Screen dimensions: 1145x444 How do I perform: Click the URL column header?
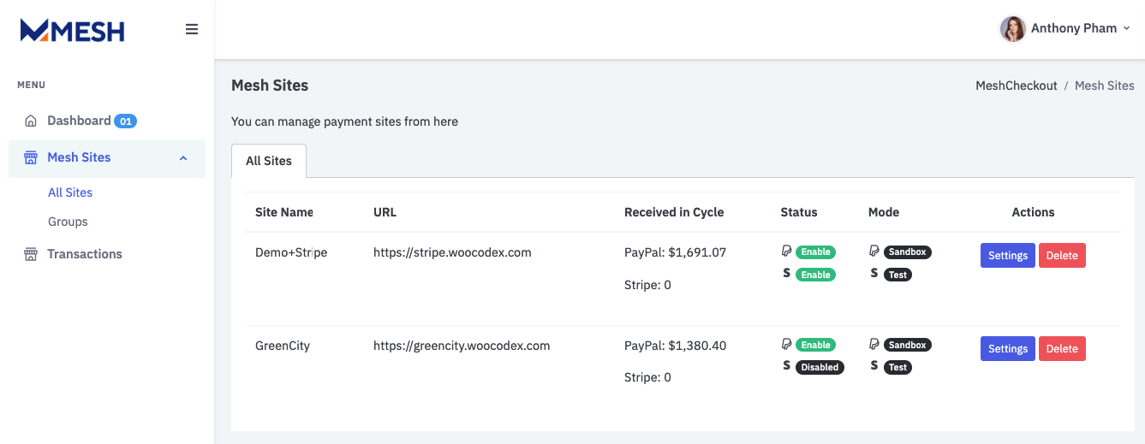(x=385, y=212)
